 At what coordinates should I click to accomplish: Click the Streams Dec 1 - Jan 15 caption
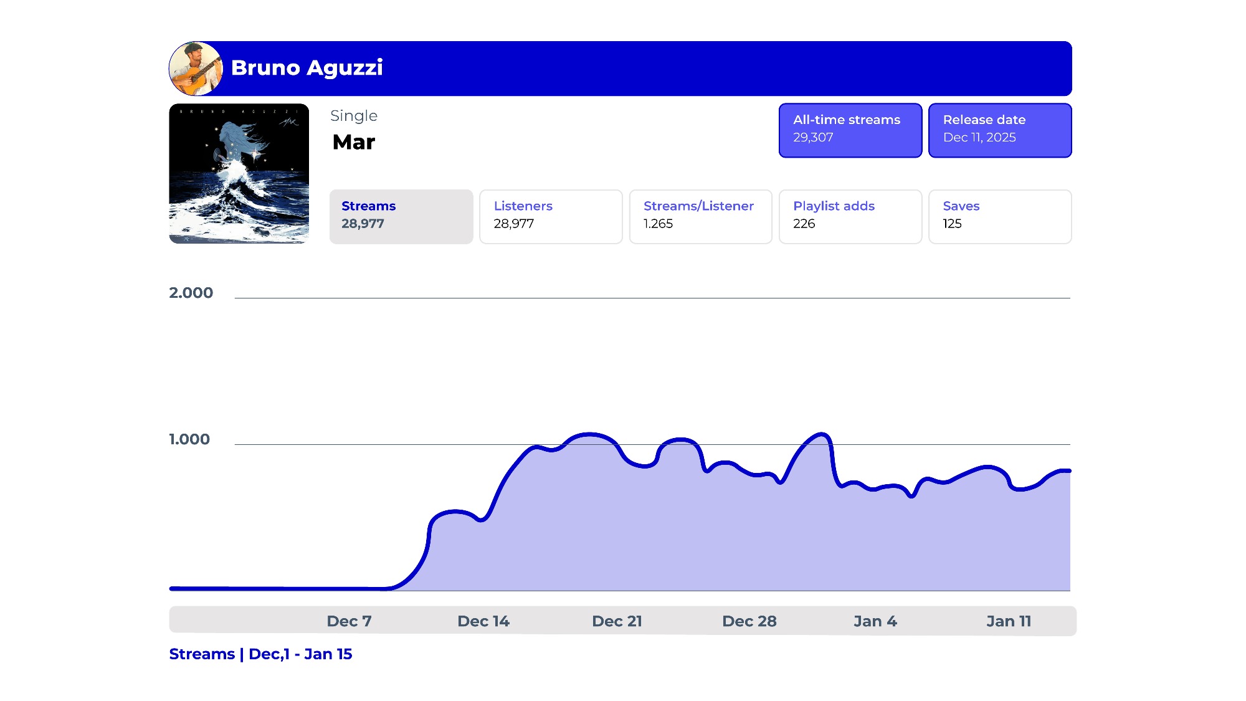(260, 654)
